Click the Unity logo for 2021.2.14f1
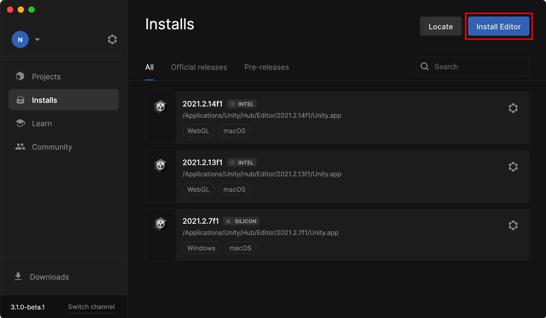This screenshot has width=546, height=318. tap(160, 107)
